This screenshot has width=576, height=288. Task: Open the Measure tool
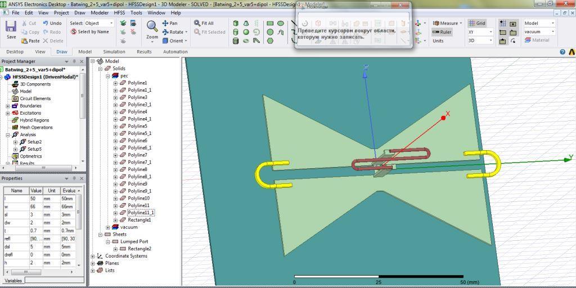click(x=447, y=23)
